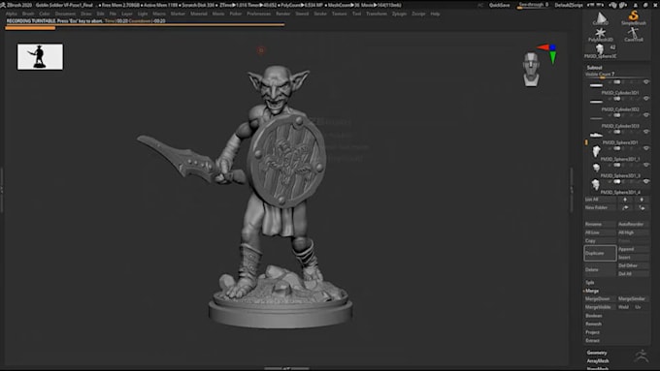
Task: Click the DefaultZScript button
Action: pyautogui.click(x=568, y=5)
